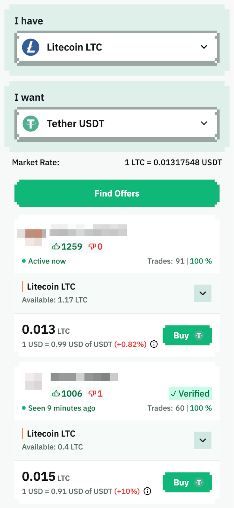Click the Verified badge on second seller
The width and height of the screenshot is (234, 508).
(190, 394)
